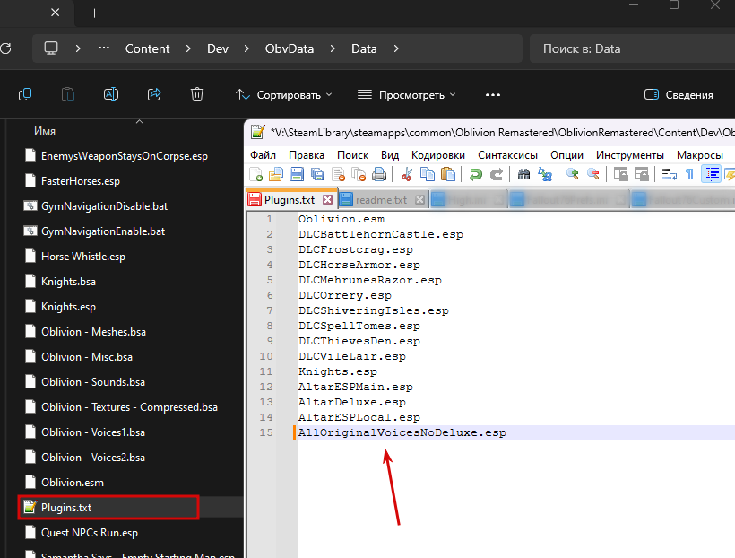The width and height of the screenshot is (735, 558).
Task: Open the Опции menu
Action: click(x=566, y=155)
